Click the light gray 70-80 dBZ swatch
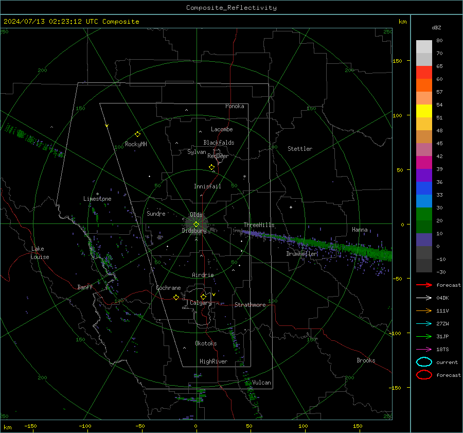Screen dimensions: 463x433 (424, 47)
